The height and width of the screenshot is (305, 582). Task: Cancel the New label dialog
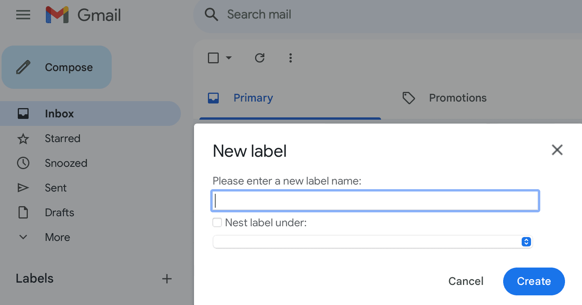tap(466, 281)
